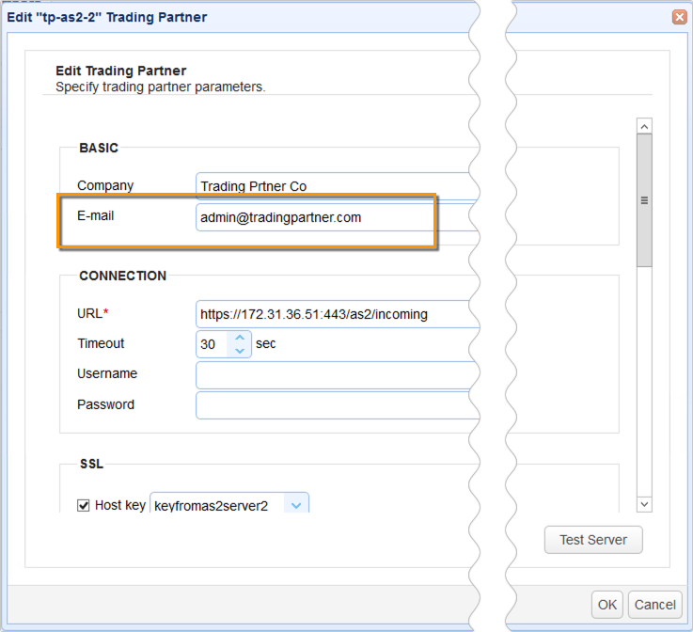
Task: Expand the Host key dropdown arrow
Action: (x=296, y=506)
